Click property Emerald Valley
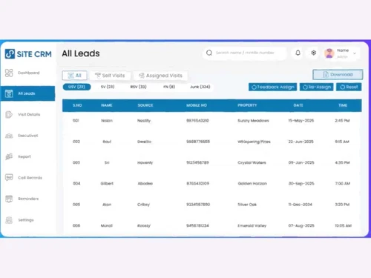The image size is (371, 278). click(252, 225)
